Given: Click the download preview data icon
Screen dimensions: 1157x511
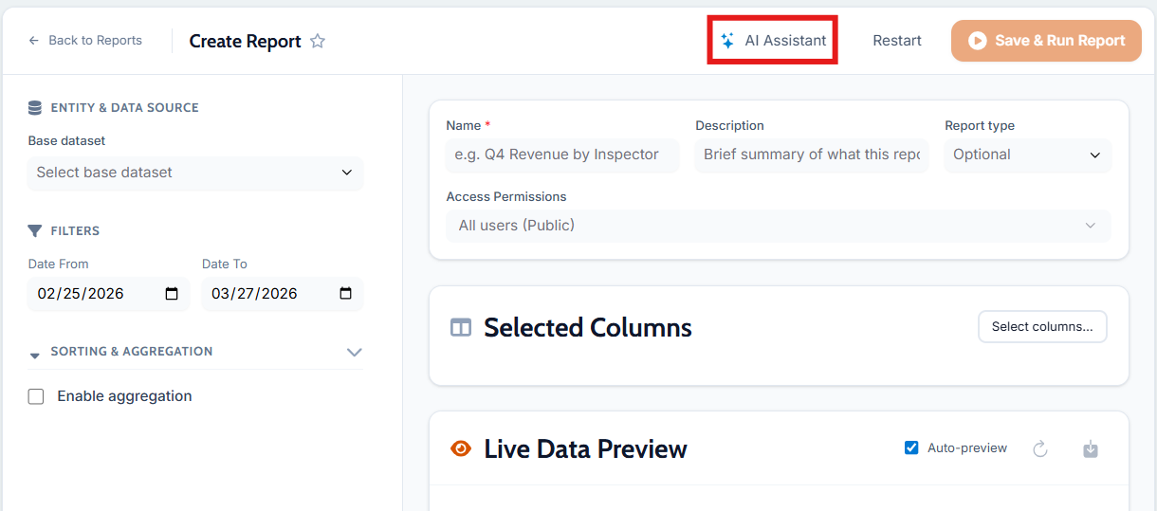Looking at the screenshot, I should [1091, 448].
